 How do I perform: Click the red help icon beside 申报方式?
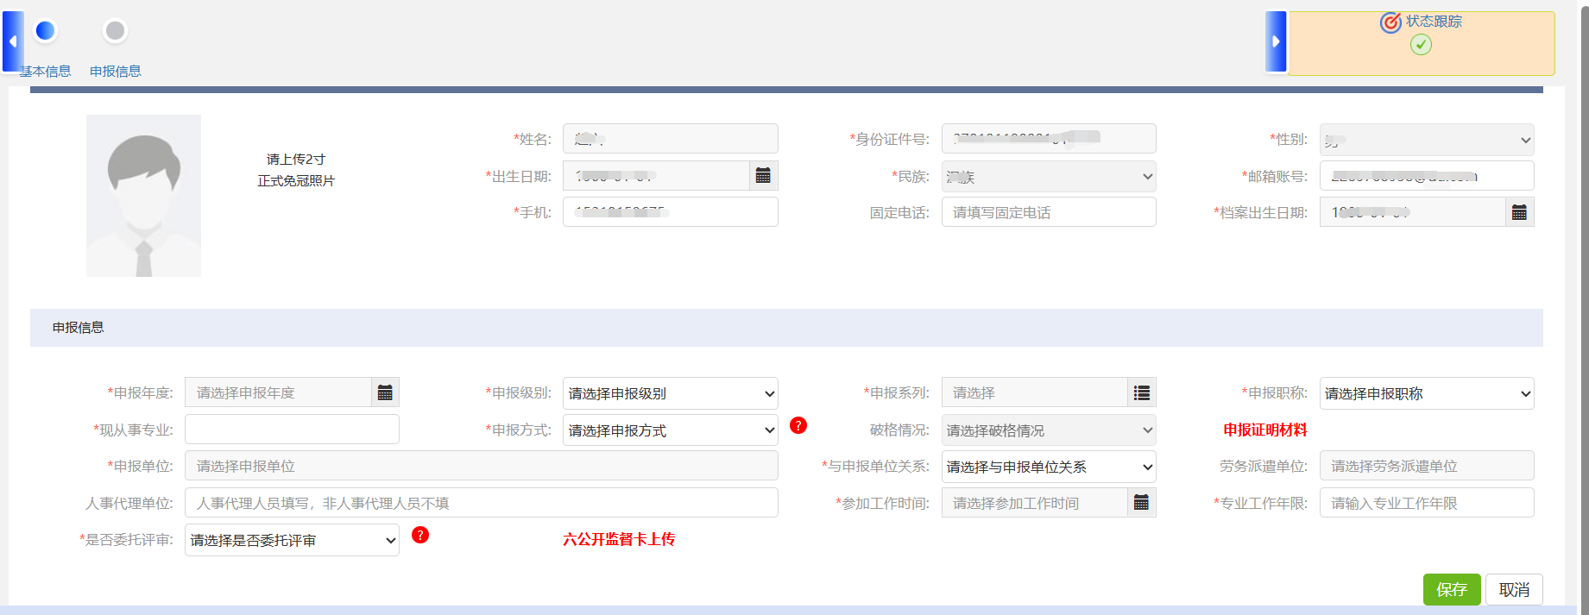(x=798, y=425)
